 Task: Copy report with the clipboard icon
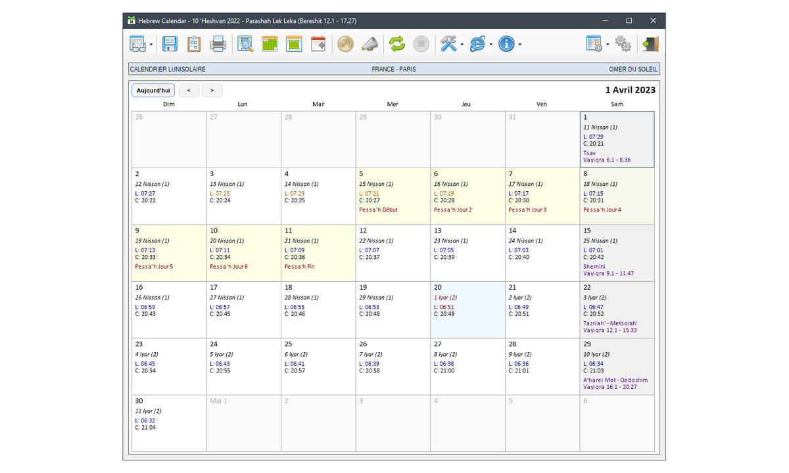[x=194, y=44]
